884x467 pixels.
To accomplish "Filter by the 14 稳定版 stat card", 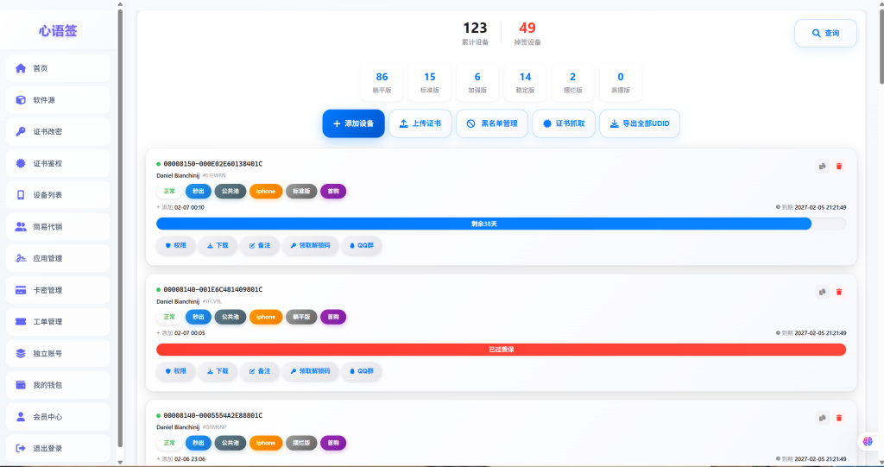I will click(525, 82).
